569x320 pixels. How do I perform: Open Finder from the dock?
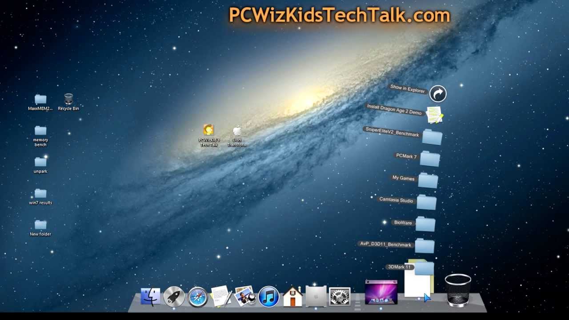tap(150, 296)
